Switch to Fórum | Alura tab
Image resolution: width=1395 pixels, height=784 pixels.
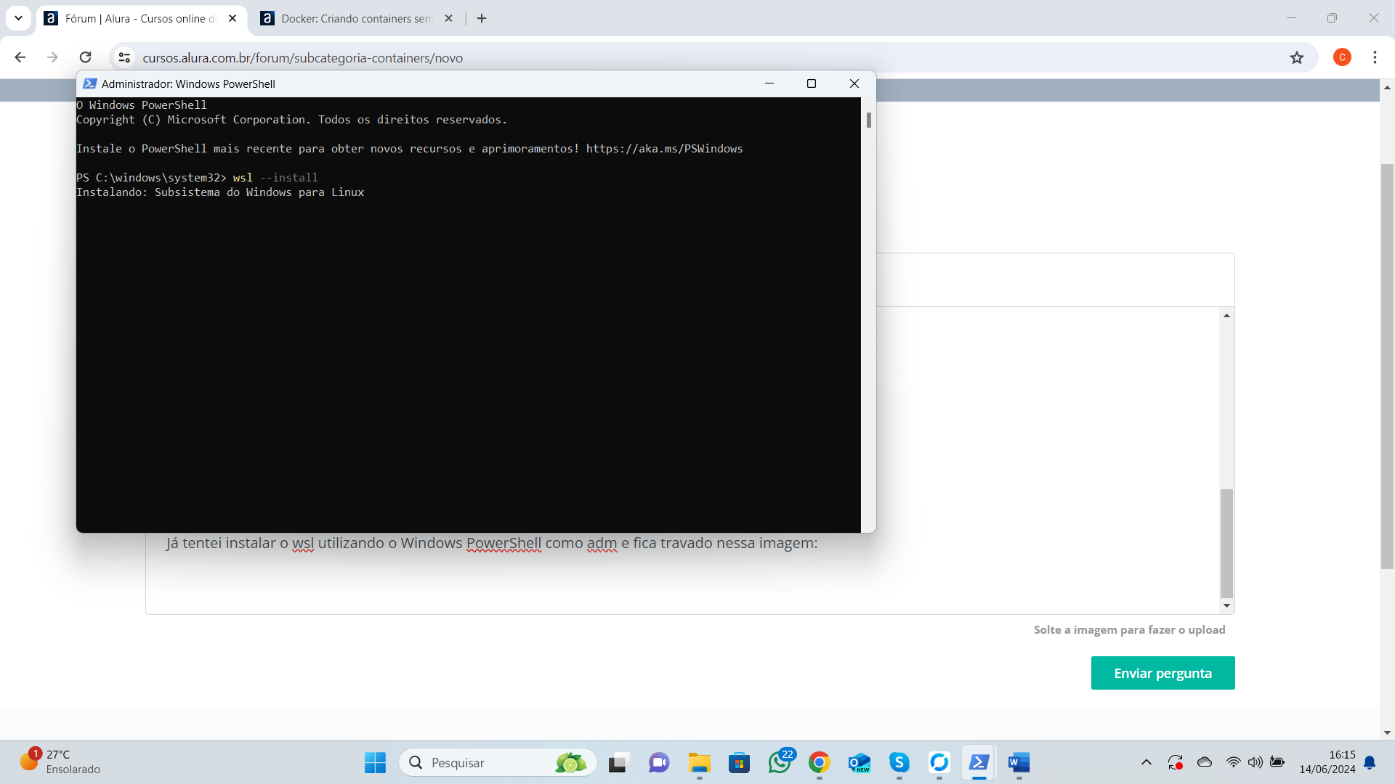(141, 19)
